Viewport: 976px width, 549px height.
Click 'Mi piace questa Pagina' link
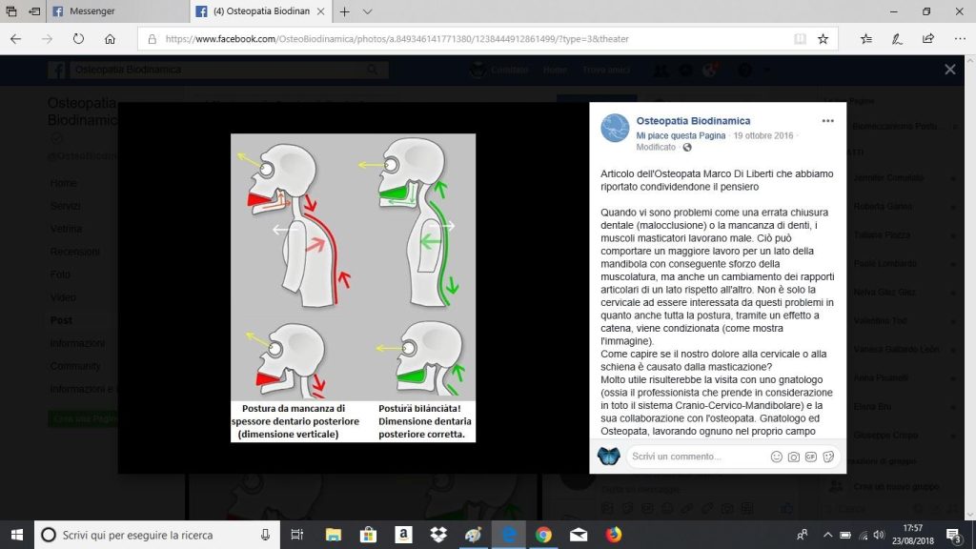click(x=681, y=135)
